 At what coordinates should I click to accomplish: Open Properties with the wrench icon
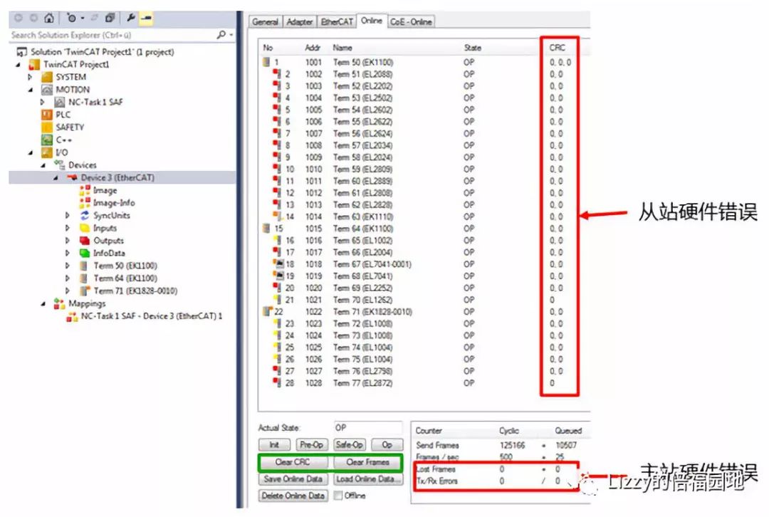[130, 18]
